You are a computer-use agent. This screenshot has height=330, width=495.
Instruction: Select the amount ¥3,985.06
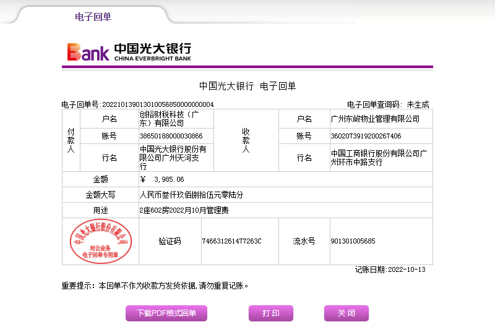[162, 179]
